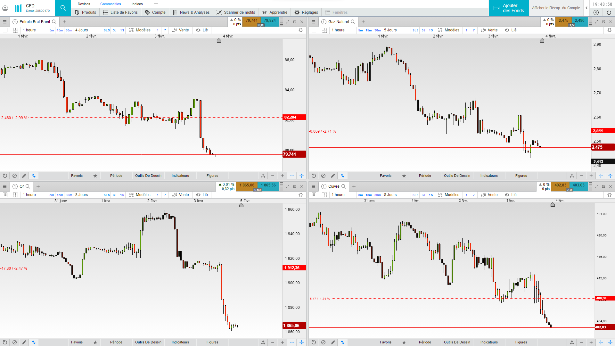Toggle grid layout icon in Or chart toolbar
This screenshot has height=346, width=615.
point(15,195)
